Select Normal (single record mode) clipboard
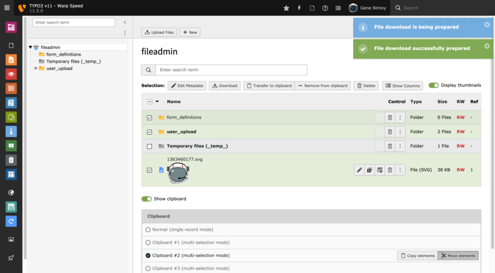 [x=148, y=230]
